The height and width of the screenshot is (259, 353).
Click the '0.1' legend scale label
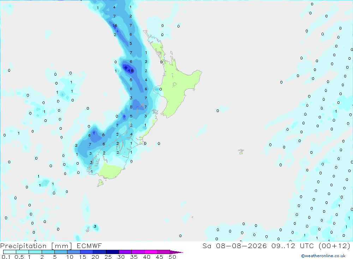click(x=6, y=257)
